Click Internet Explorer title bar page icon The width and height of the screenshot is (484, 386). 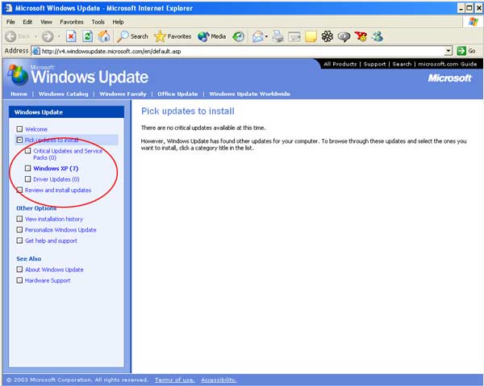coord(9,8)
